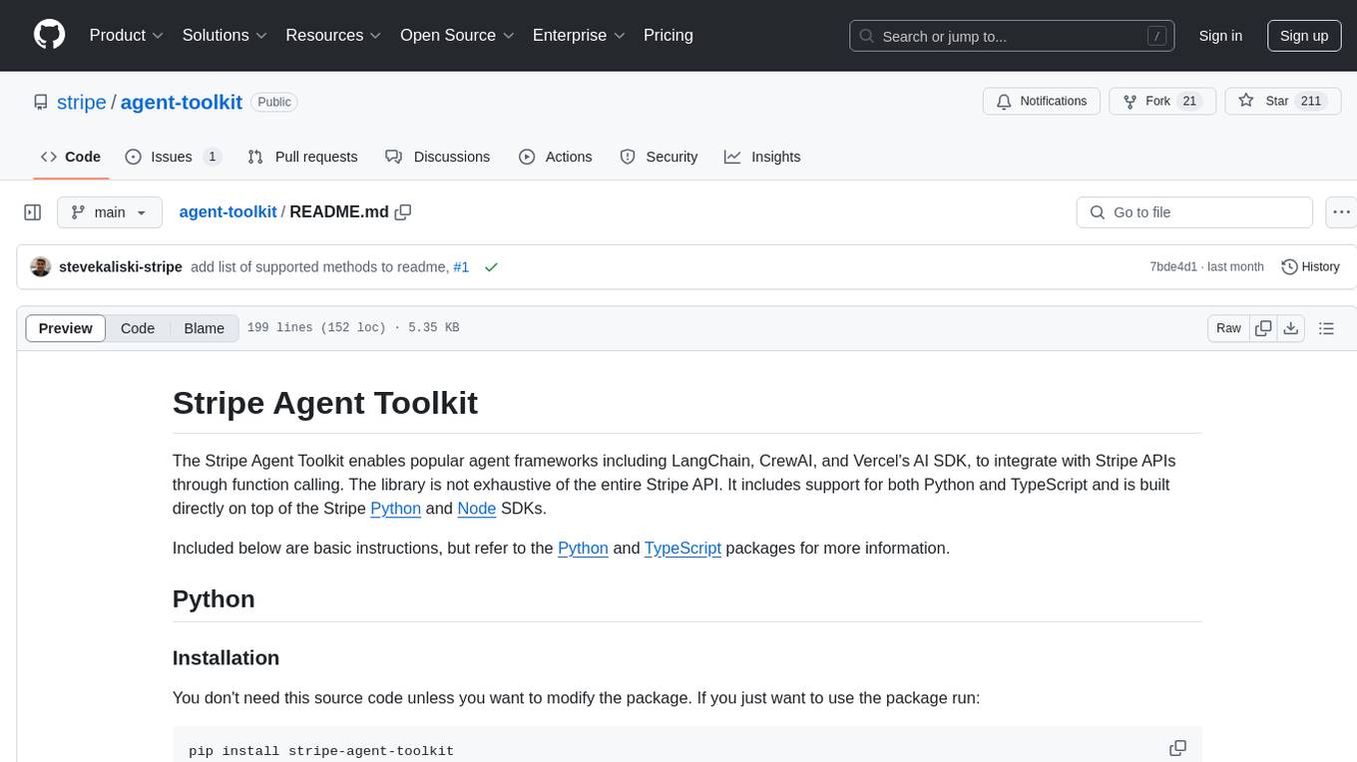Image resolution: width=1357 pixels, height=762 pixels.
Task: Click the Go to file search field
Action: (1194, 212)
